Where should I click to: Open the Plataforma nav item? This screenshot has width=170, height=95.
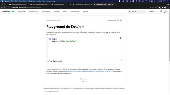tap(22, 11)
